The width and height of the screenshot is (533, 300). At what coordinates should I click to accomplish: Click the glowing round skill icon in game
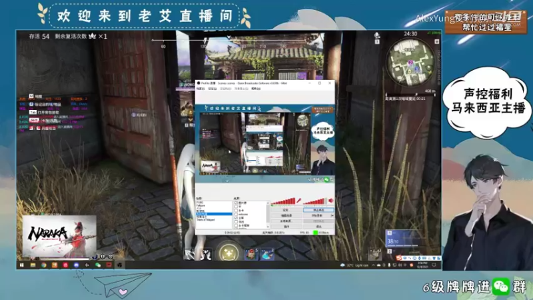coord(229,252)
